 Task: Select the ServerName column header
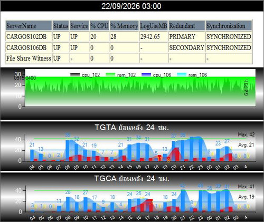29,26
